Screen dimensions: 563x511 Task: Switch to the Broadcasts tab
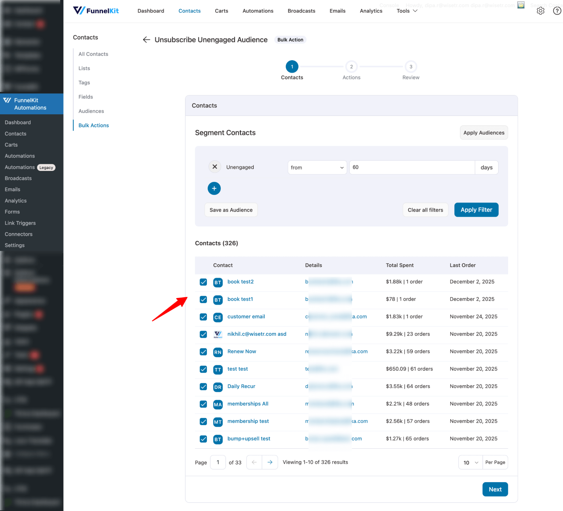pyautogui.click(x=301, y=11)
